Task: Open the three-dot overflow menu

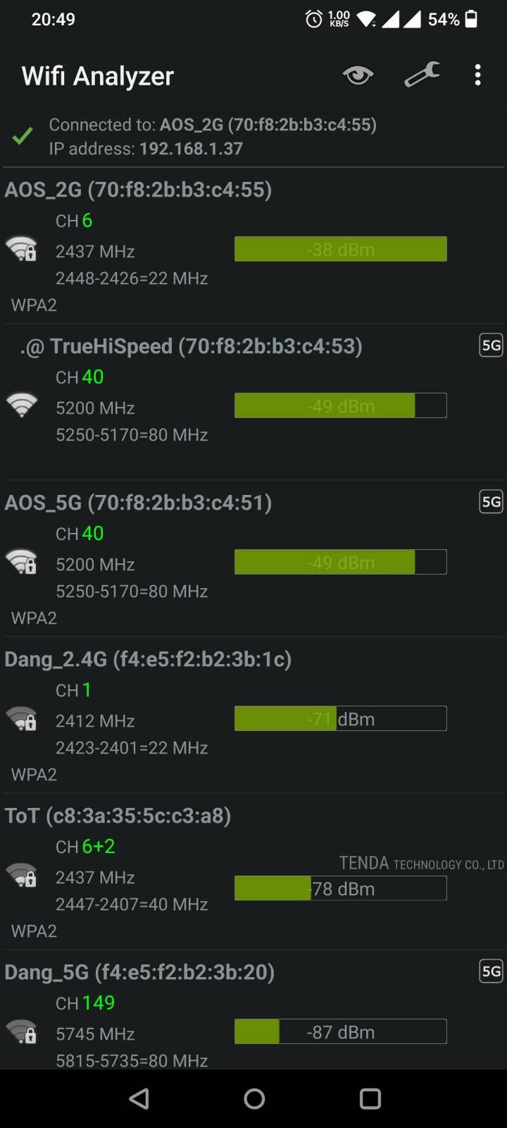Action: pos(478,75)
